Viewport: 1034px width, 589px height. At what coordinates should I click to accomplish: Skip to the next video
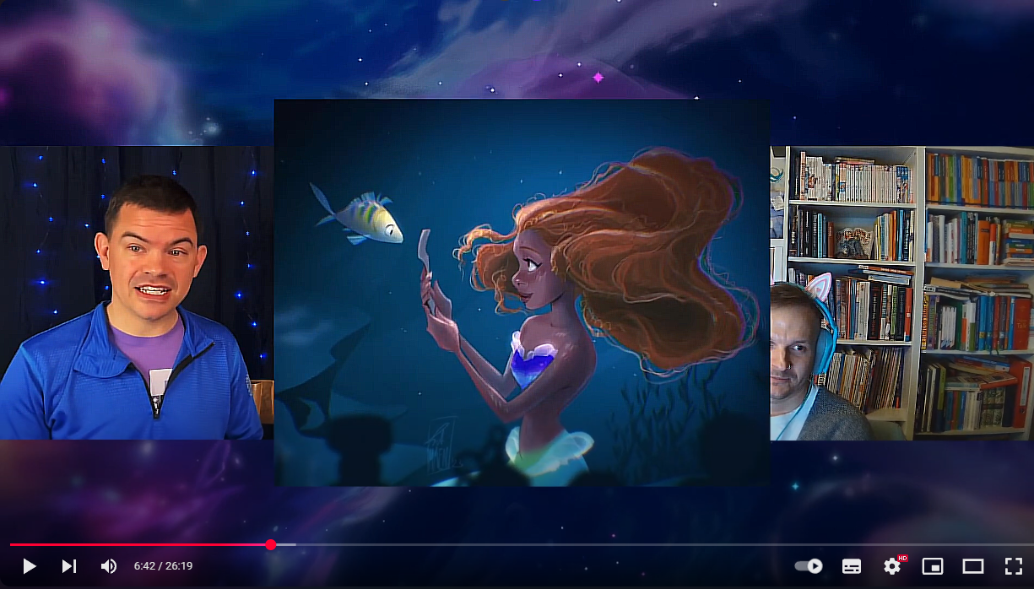click(x=69, y=566)
